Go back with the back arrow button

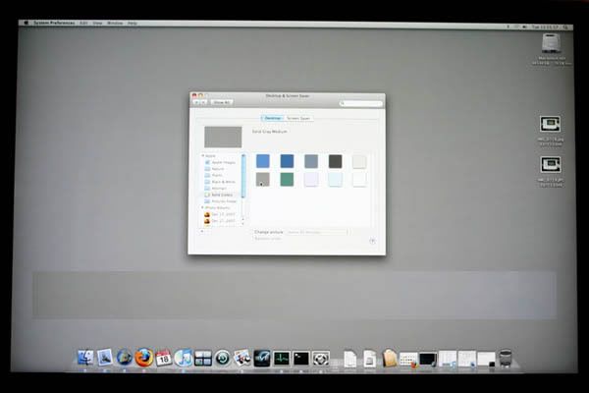pyautogui.click(x=196, y=102)
